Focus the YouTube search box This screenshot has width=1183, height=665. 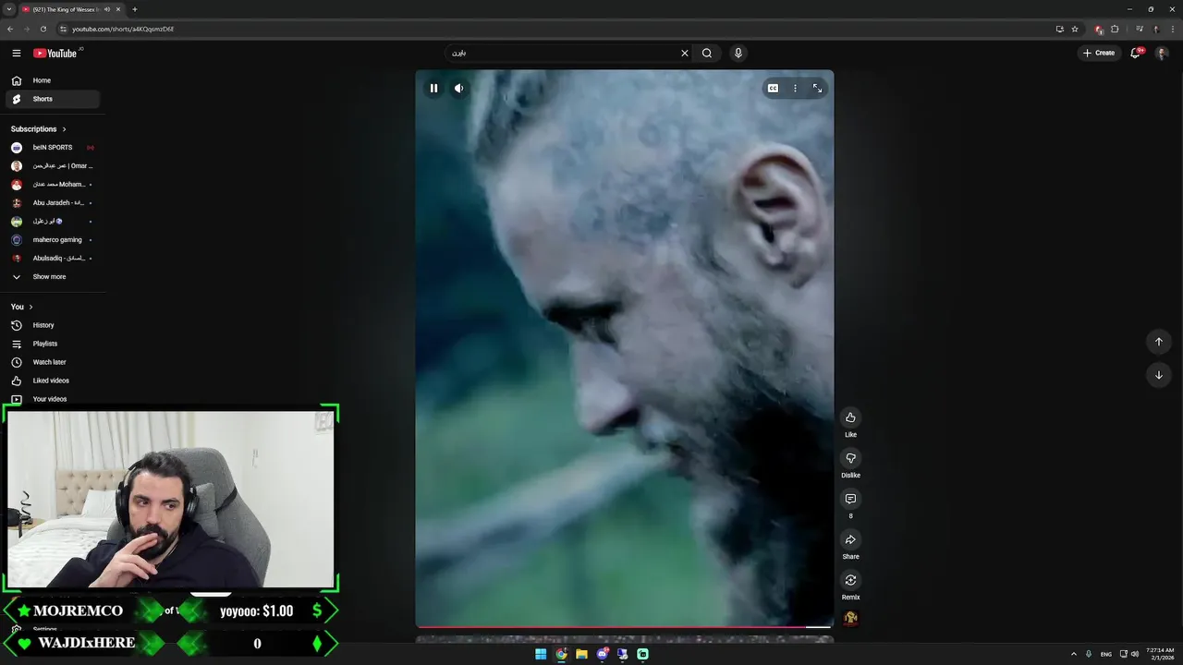[564, 53]
